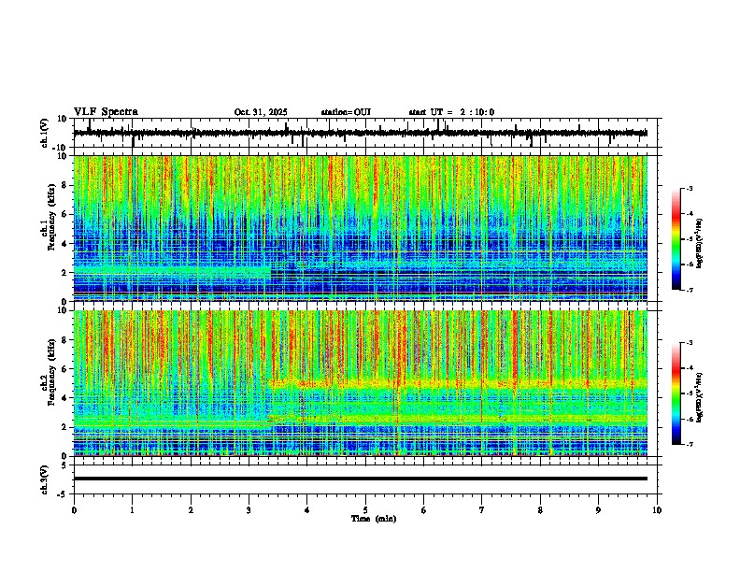Click the "8" kHz tick on ch.2 frequency axis

(65, 340)
